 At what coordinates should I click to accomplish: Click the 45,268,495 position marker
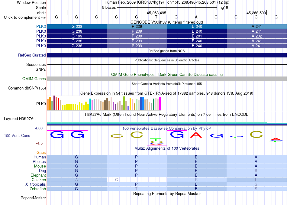click(x=156, y=13)
